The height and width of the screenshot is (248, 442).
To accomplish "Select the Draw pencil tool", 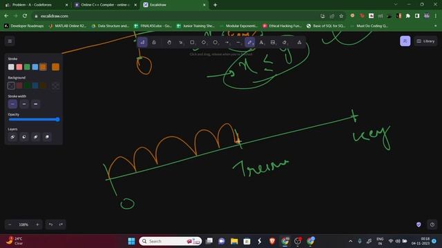I will pos(250,43).
